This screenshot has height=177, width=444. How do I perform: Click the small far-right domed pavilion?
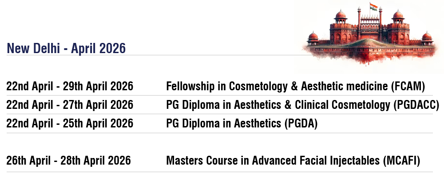(427, 36)
